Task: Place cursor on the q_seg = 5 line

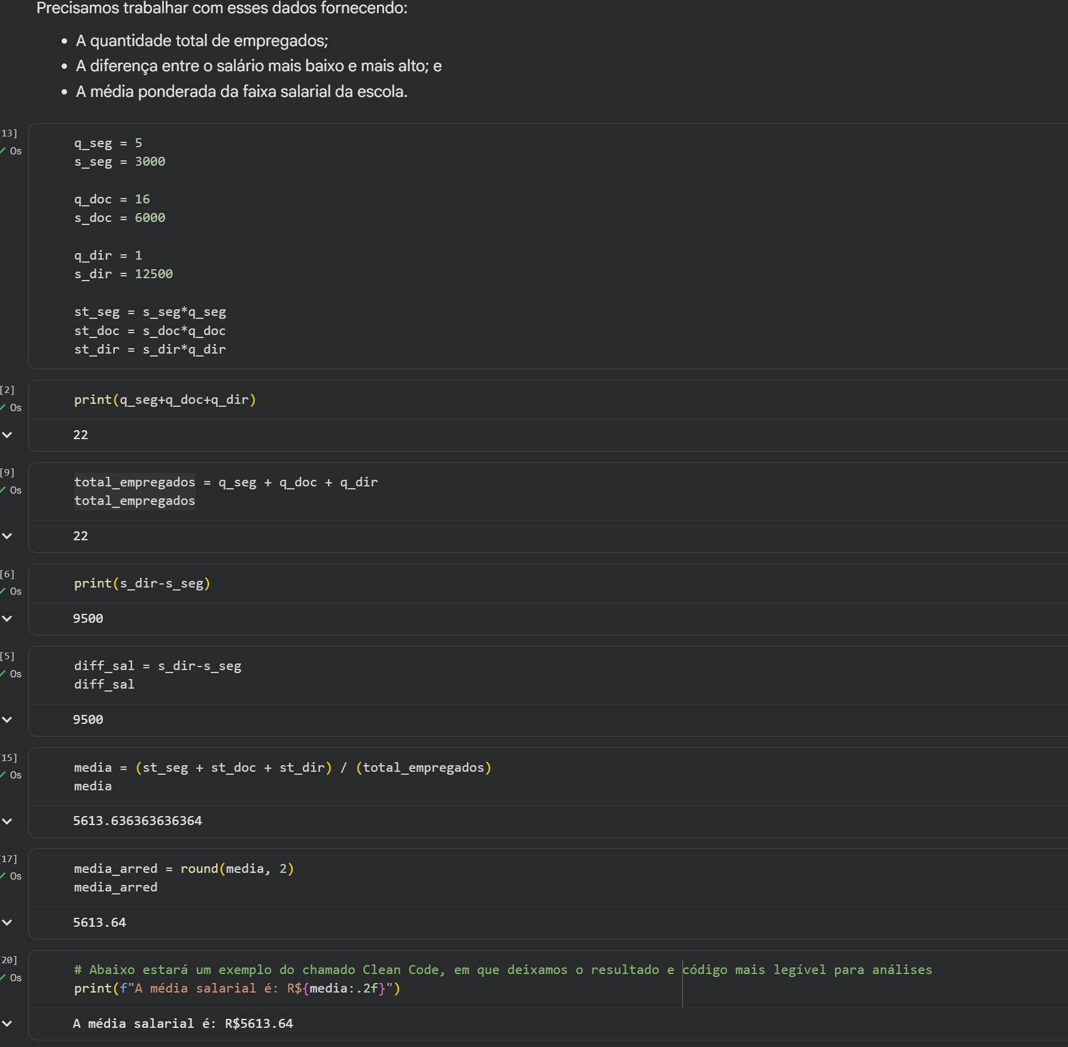Action: pos(108,144)
